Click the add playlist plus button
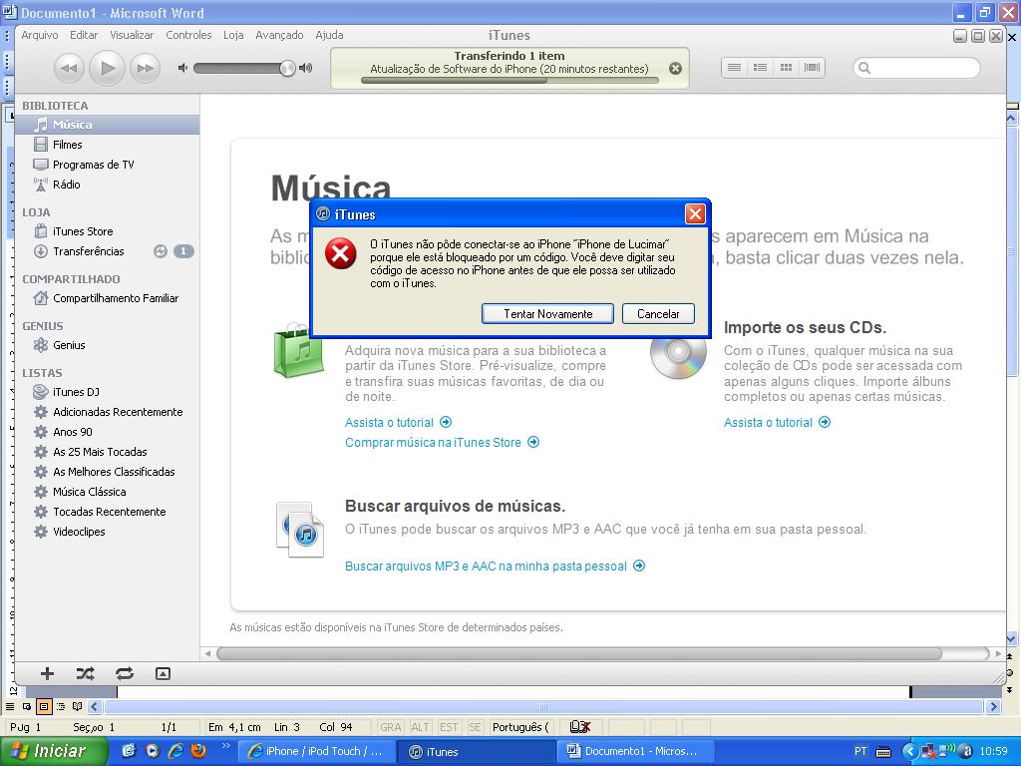This screenshot has height=766, width=1021. tap(47, 673)
